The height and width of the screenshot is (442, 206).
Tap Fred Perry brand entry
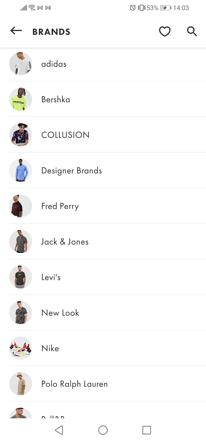60,206
